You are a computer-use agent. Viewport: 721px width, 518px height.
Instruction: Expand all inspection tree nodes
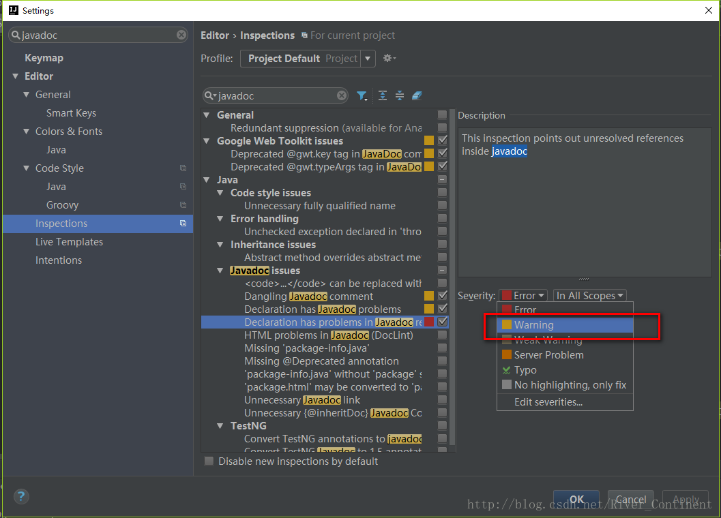point(382,95)
